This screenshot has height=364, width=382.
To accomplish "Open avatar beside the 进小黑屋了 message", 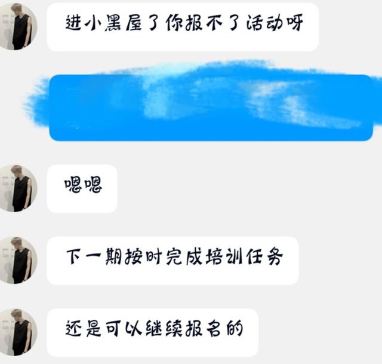I will [x=17, y=26].
